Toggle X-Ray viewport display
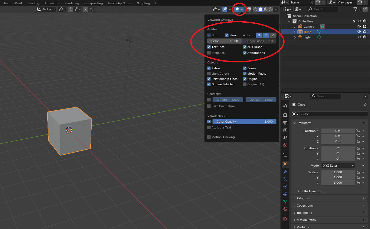Screen dimensions: 370x229 click(x=248, y=9)
